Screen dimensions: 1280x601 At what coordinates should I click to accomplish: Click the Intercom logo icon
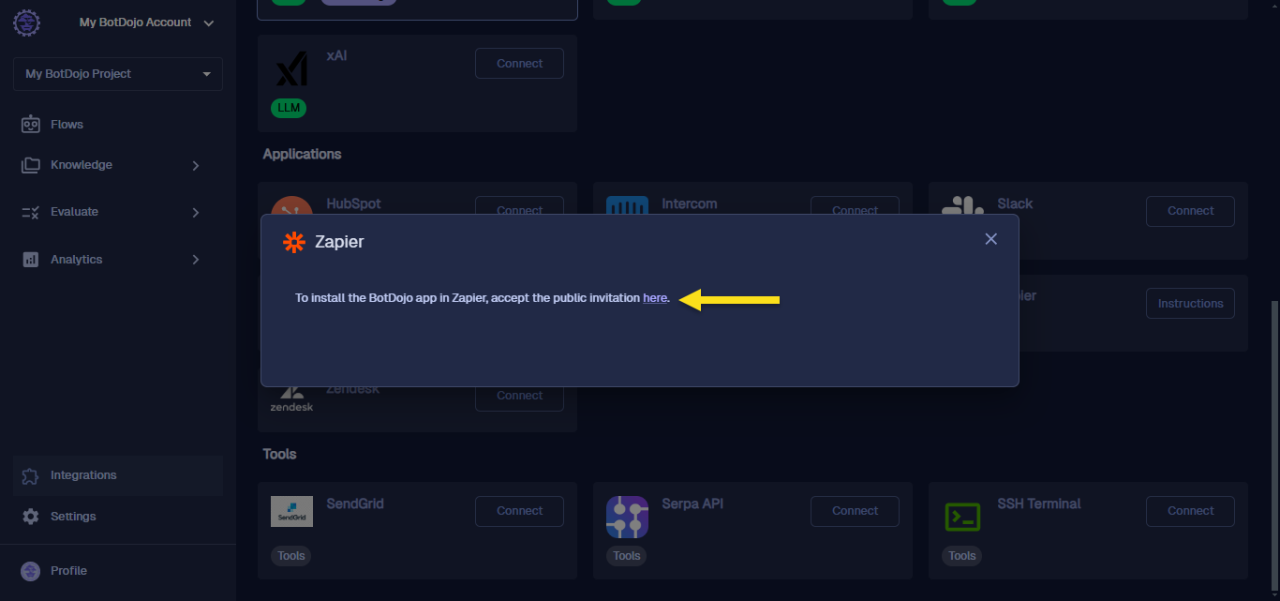click(627, 206)
